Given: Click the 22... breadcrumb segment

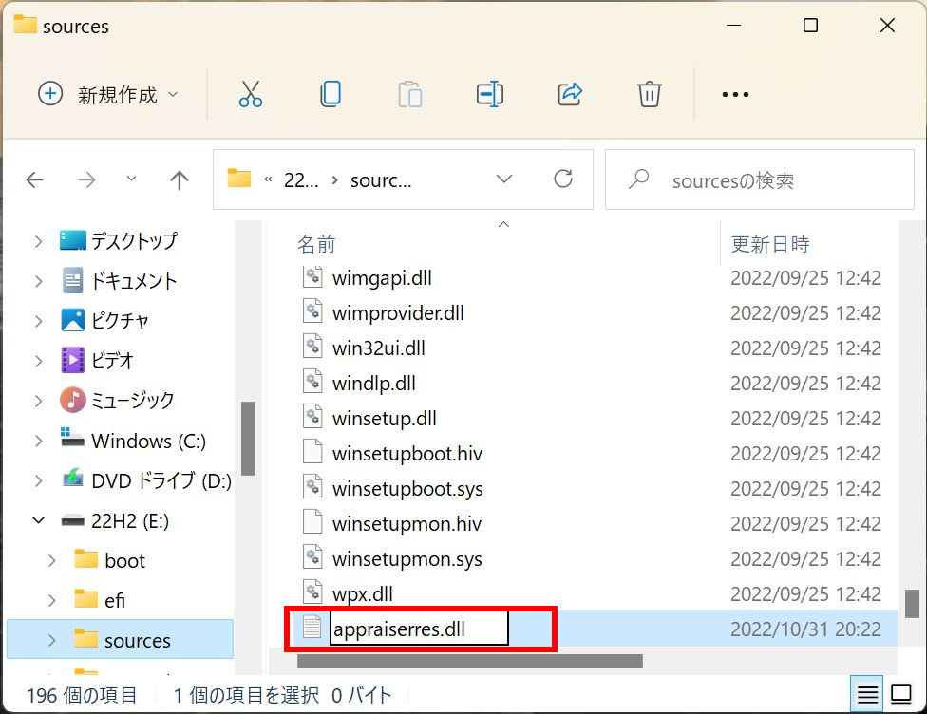Looking at the screenshot, I should (301, 179).
